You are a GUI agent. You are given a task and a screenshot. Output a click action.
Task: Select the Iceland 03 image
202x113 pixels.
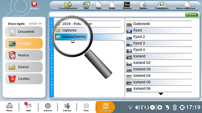[x=159, y=69]
